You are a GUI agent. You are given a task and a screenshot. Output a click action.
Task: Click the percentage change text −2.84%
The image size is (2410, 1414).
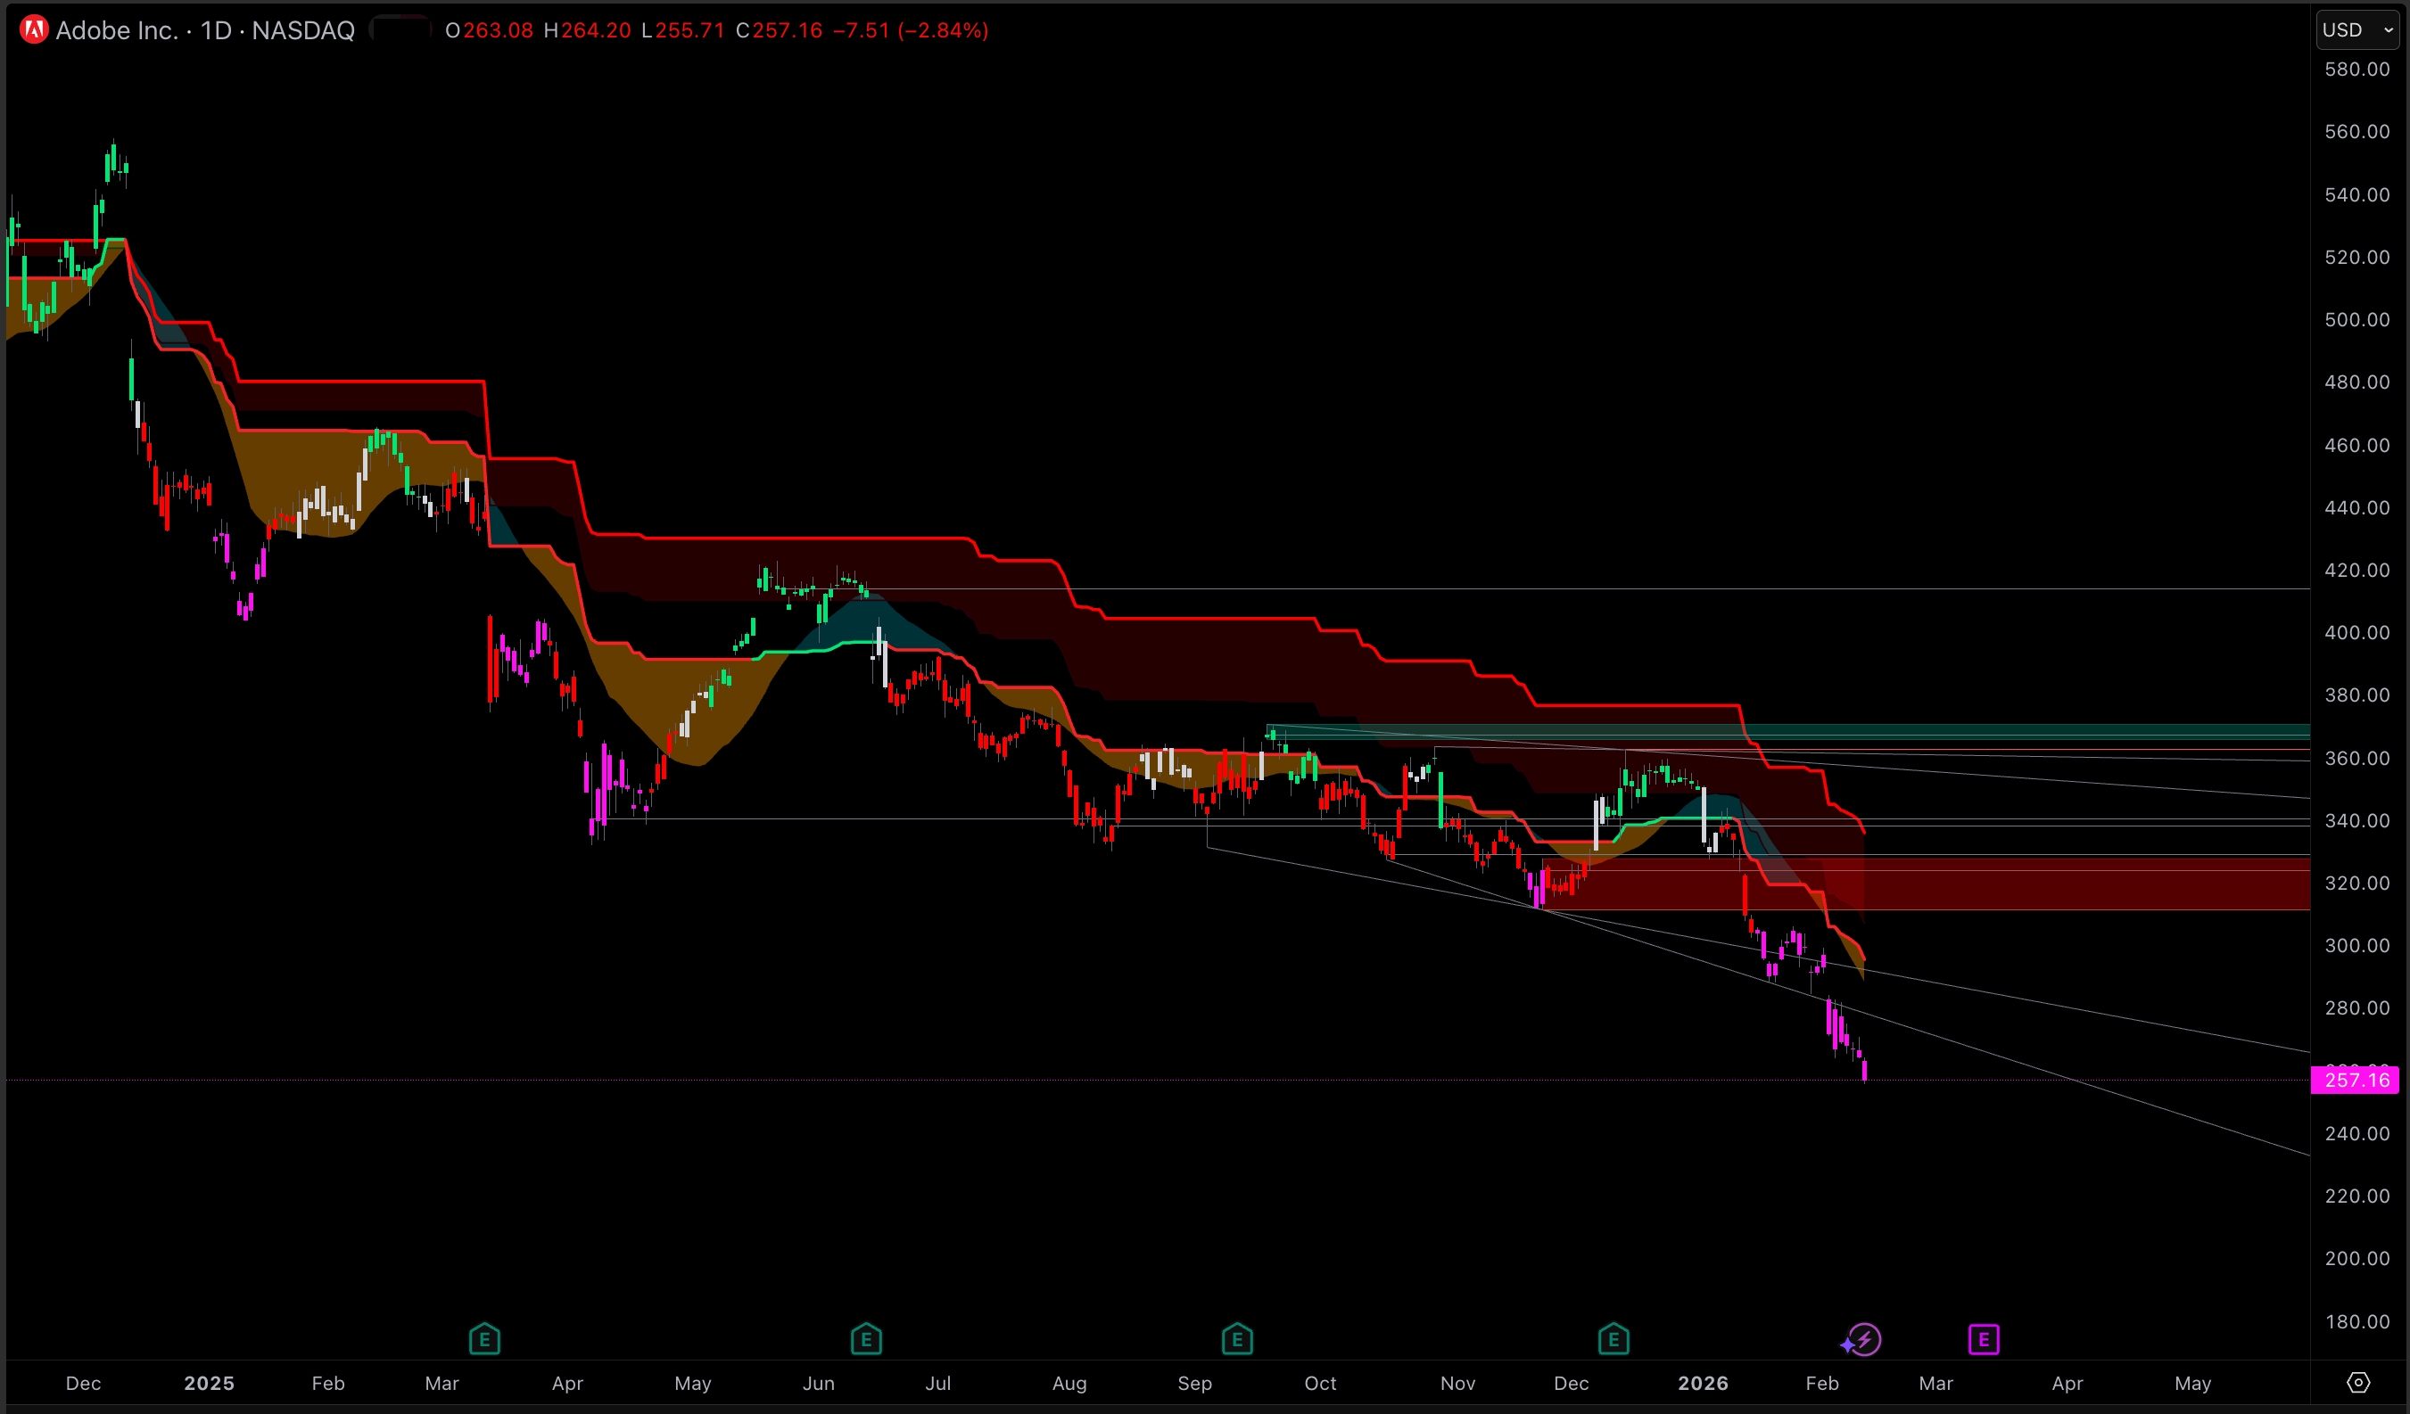coord(943,30)
